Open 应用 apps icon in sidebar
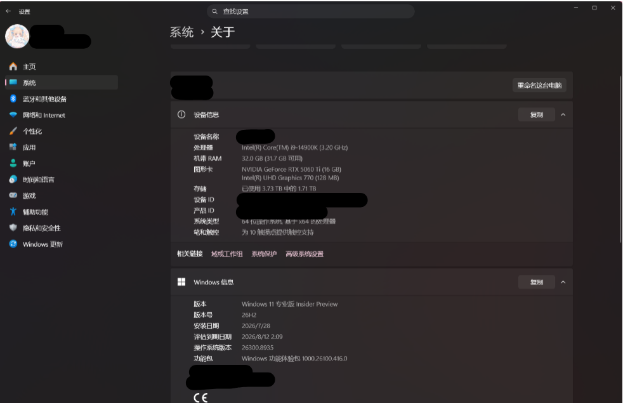623x403 pixels. 13,147
